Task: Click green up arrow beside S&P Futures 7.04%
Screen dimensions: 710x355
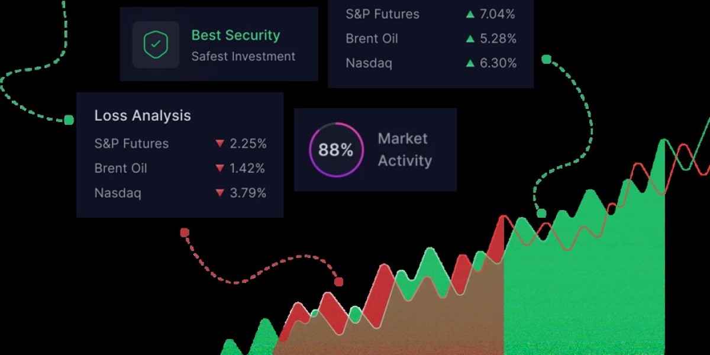Action: (x=470, y=14)
